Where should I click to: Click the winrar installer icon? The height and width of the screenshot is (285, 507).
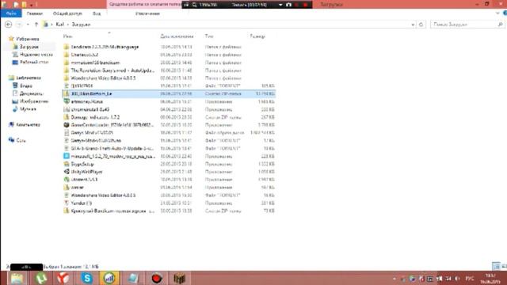coord(67,188)
